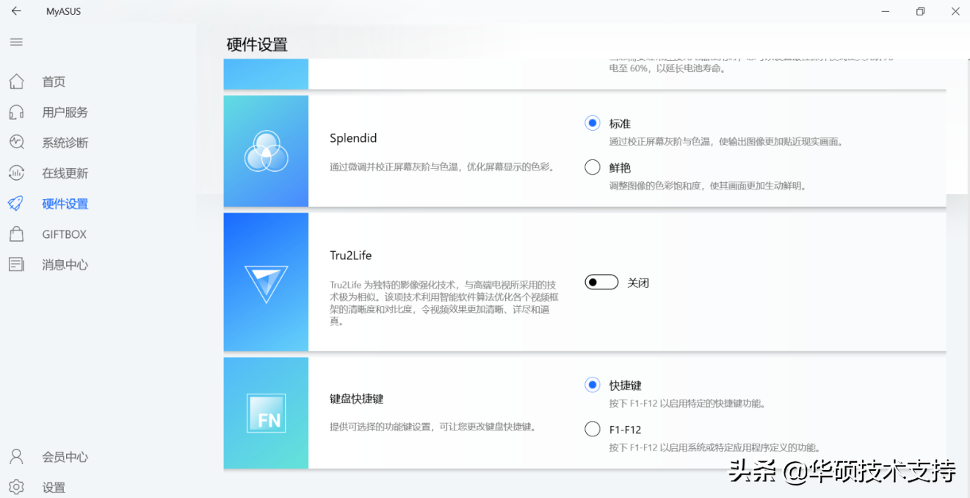This screenshot has width=970, height=498.
Task: Click the Splendid section title
Action: (353, 138)
